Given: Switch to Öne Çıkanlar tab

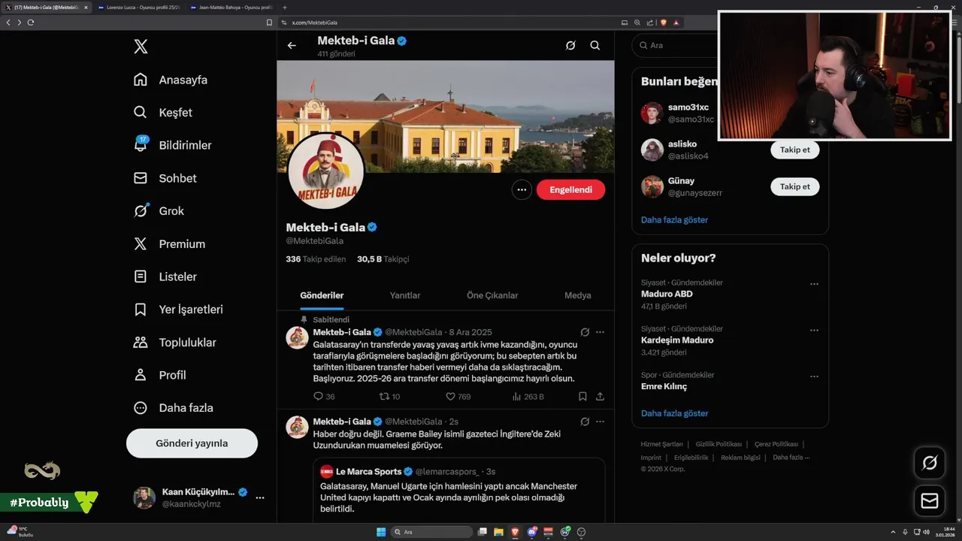Looking at the screenshot, I should tap(492, 295).
